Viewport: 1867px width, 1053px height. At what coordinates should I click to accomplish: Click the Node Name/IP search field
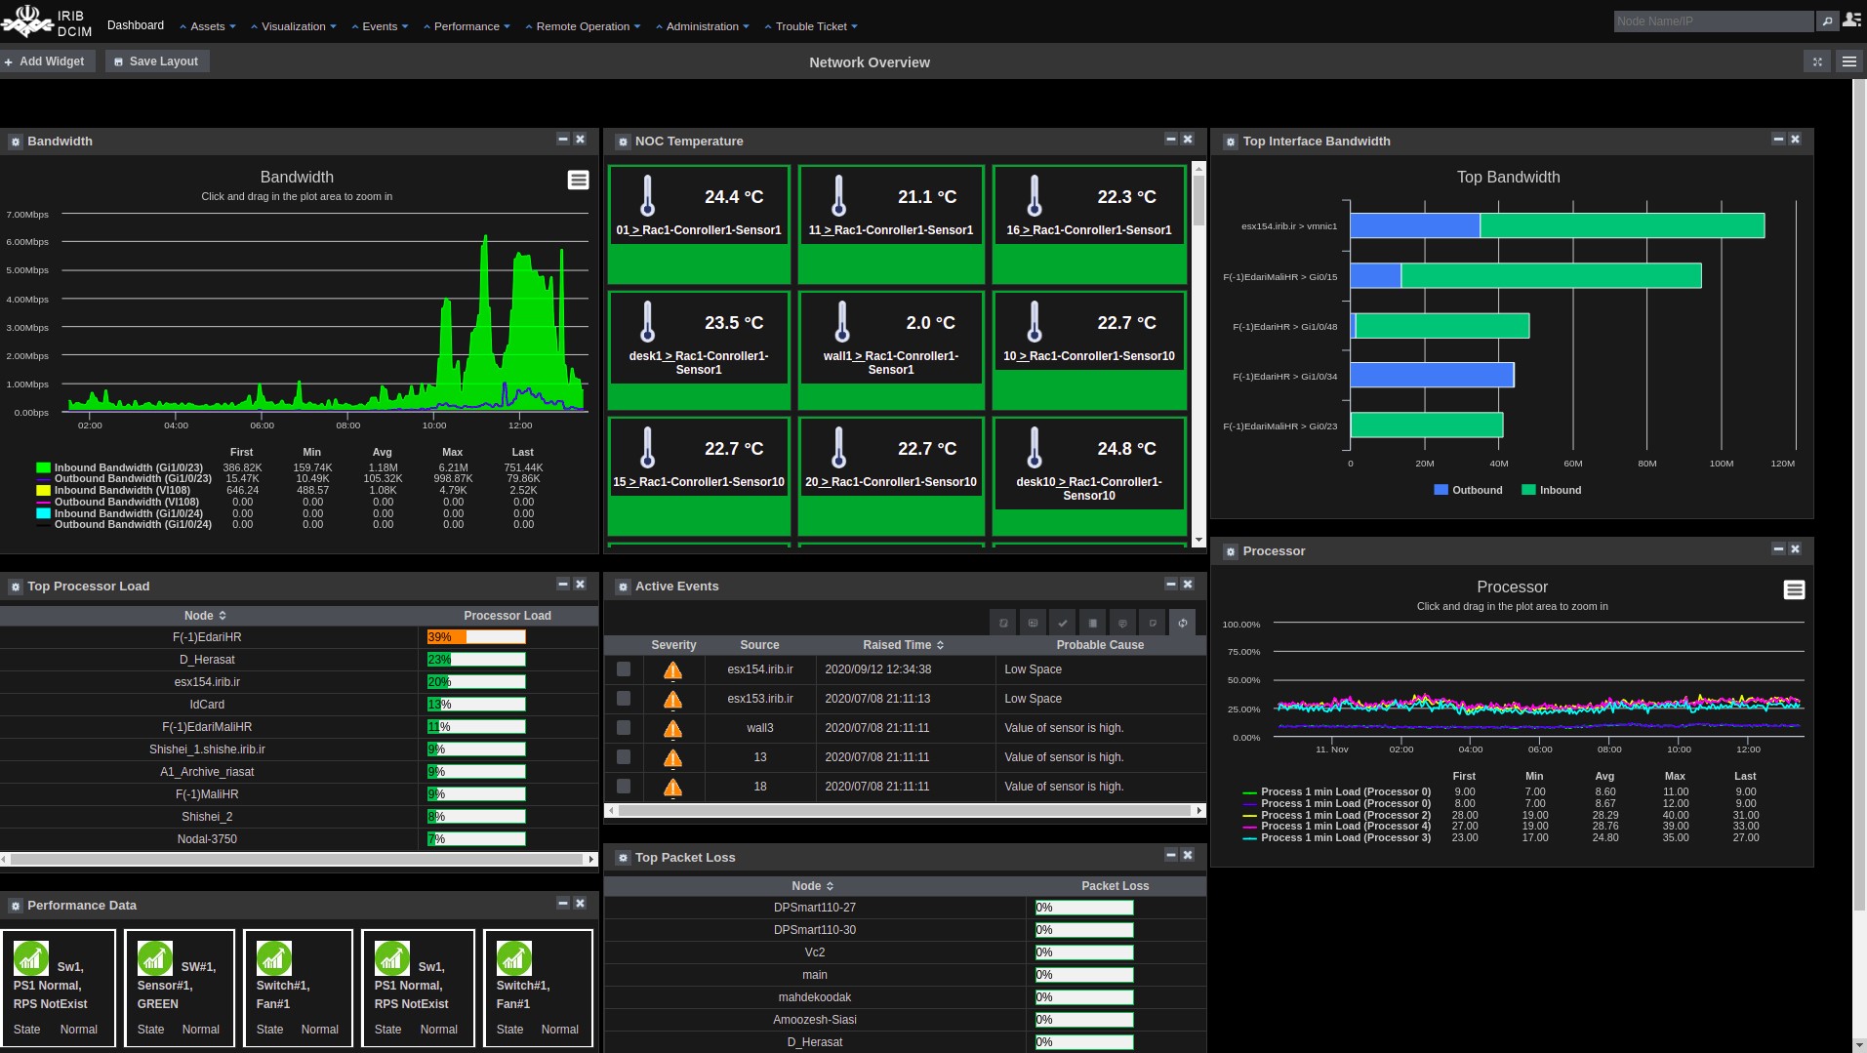click(x=1712, y=20)
